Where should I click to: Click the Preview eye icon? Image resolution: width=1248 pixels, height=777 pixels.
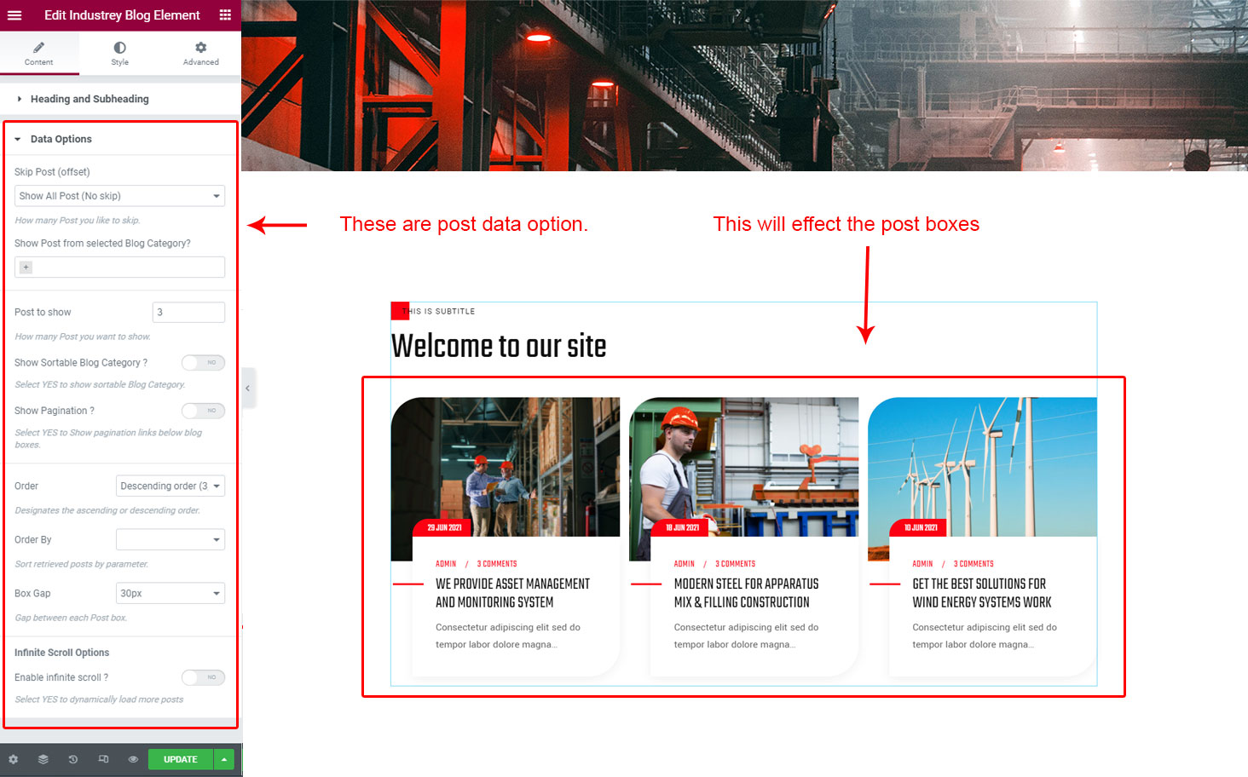[x=133, y=759]
